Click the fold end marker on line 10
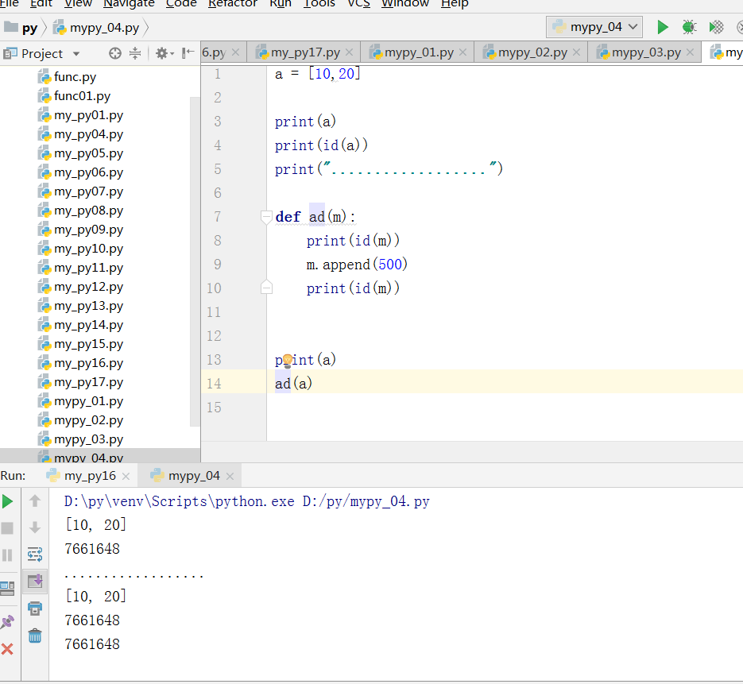 [x=266, y=287]
